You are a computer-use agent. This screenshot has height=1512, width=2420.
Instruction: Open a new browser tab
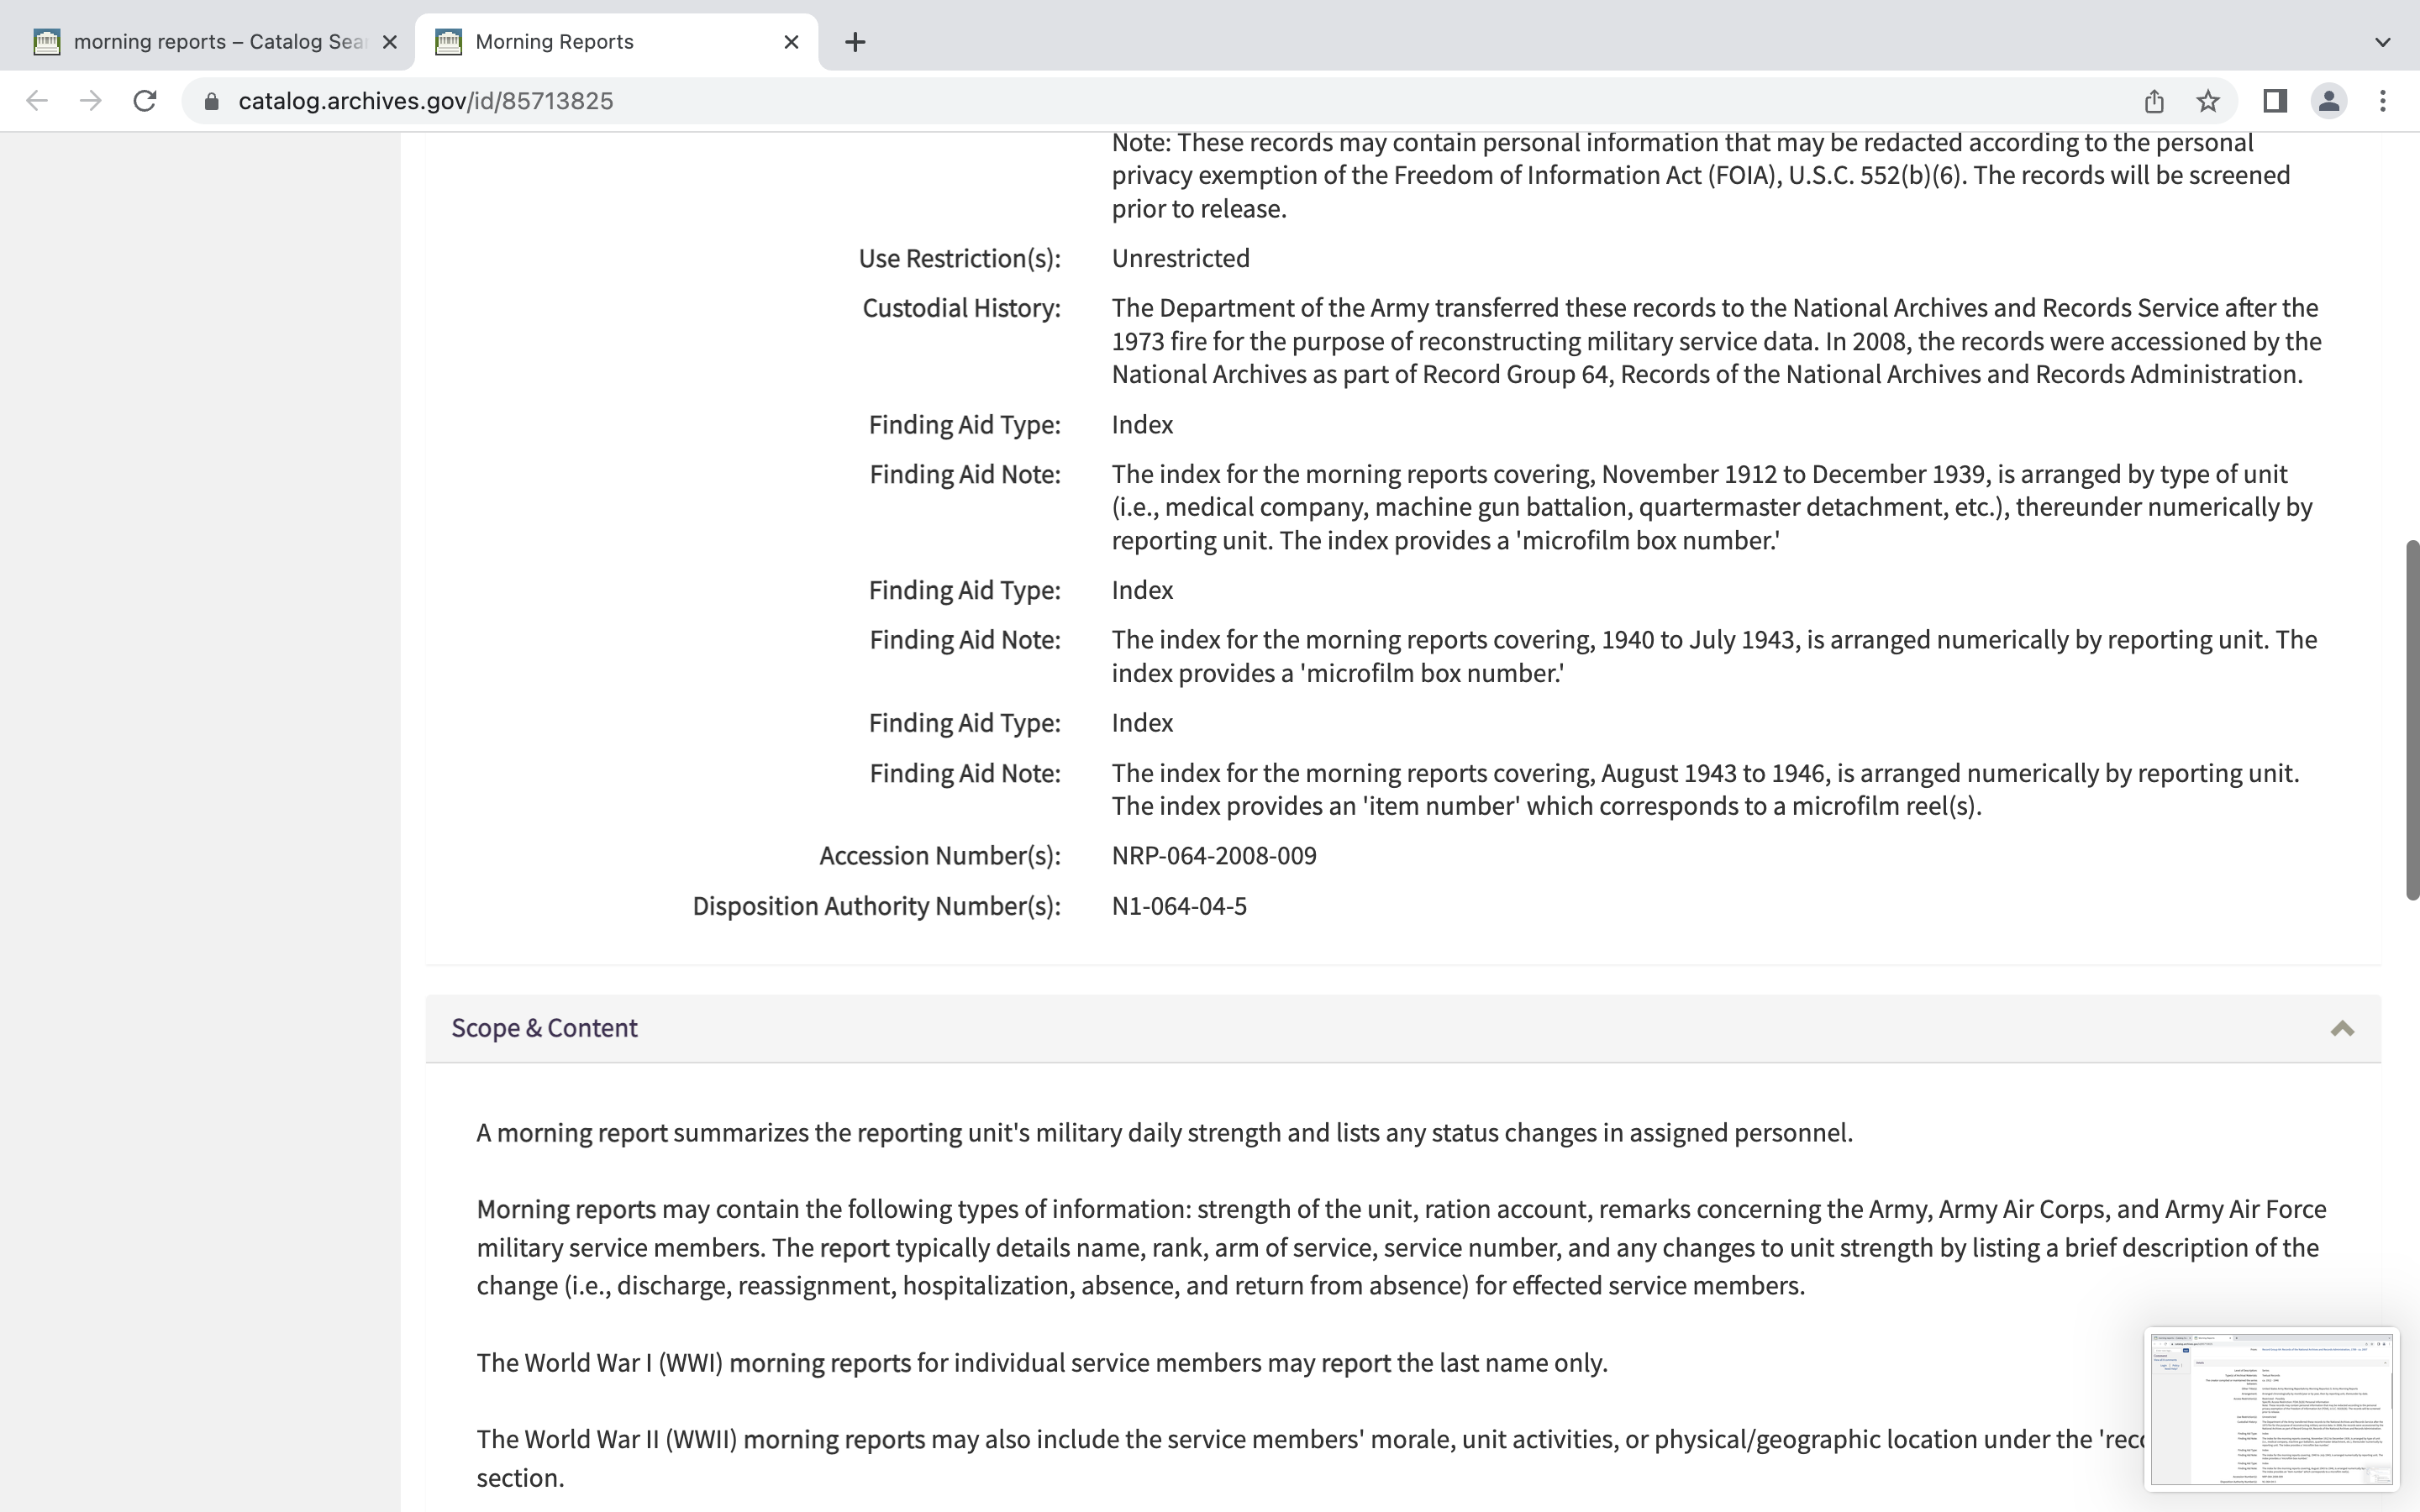coord(854,42)
